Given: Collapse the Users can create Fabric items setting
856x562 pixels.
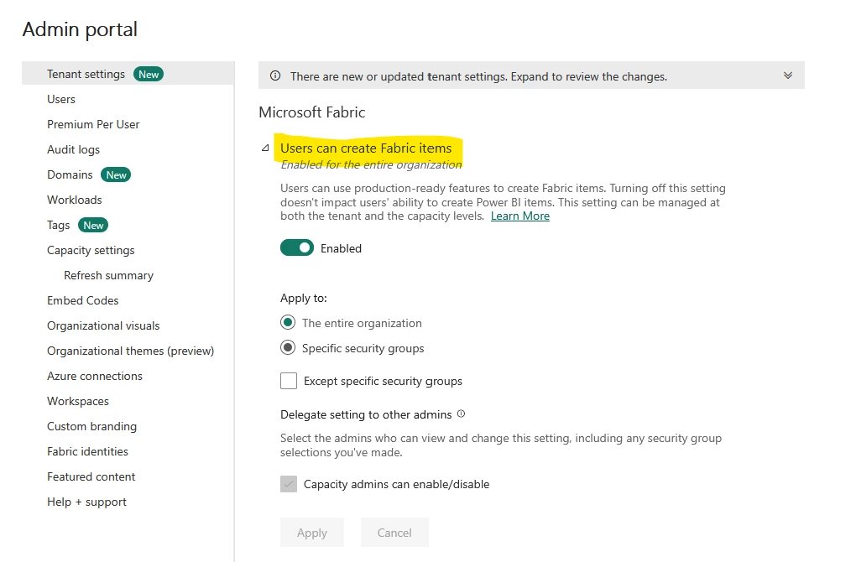Looking at the screenshot, I should pyautogui.click(x=265, y=148).
